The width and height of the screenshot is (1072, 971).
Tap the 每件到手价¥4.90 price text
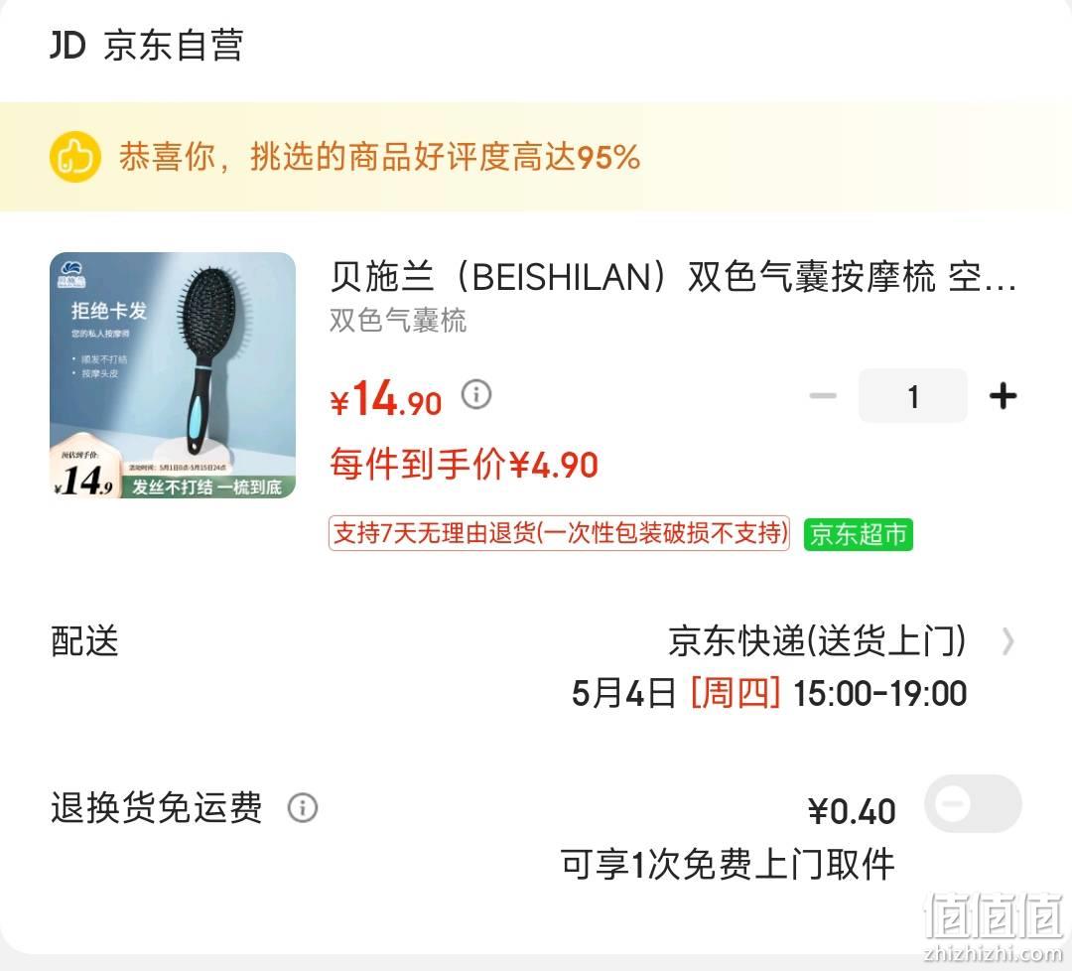pos(464,465)
